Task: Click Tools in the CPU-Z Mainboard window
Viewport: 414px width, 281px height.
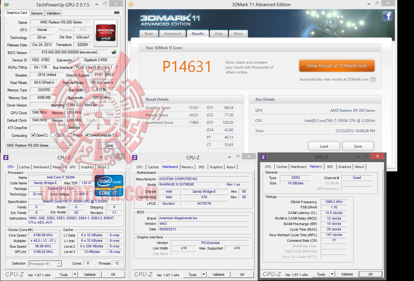Action: pyautogui.click(x=192, y=275)
